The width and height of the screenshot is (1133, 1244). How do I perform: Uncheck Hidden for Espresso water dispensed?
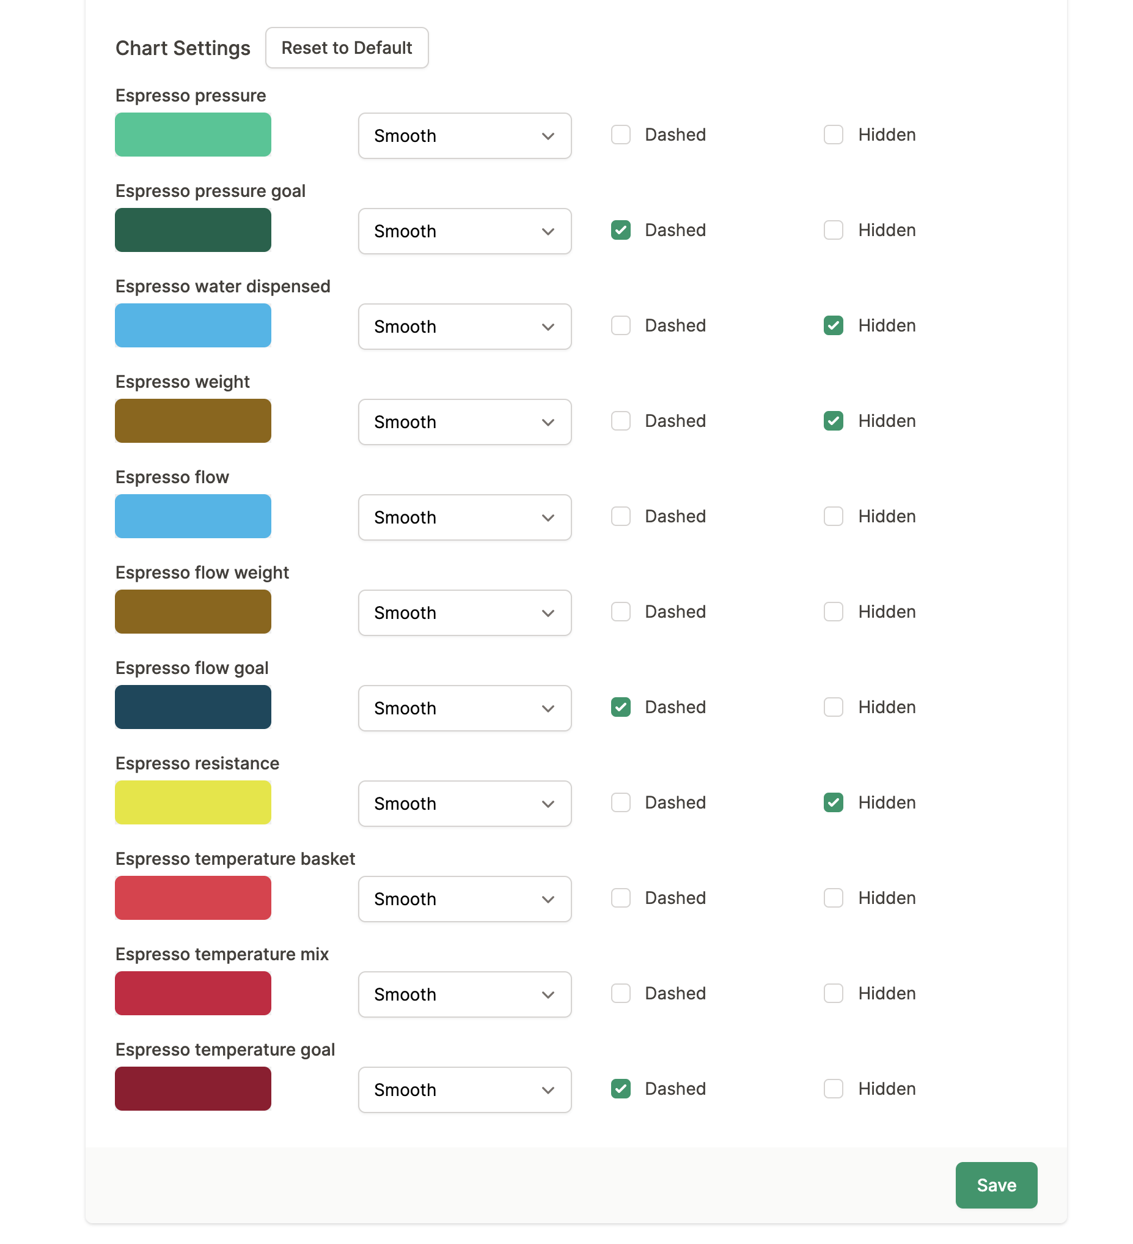(x=834, y=325)
